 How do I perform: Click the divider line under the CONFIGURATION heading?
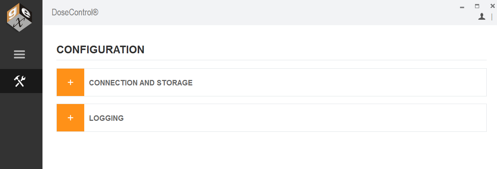pyautogui.click(x=271, y=60)
